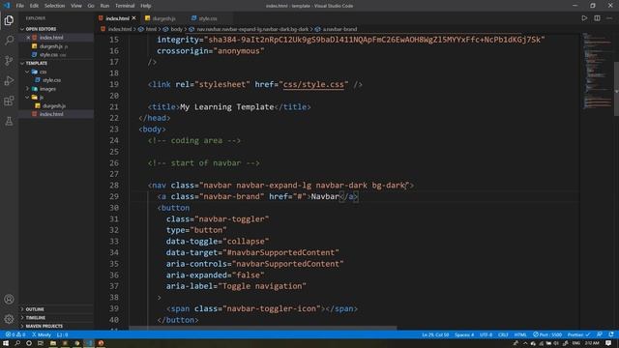Open Task View on the taskbar
This screenshot has height=348, width=619.
pyautogui.click(x=41, y=343)
